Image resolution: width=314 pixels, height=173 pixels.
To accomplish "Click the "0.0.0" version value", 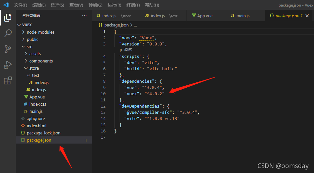I will click(156, 44).
